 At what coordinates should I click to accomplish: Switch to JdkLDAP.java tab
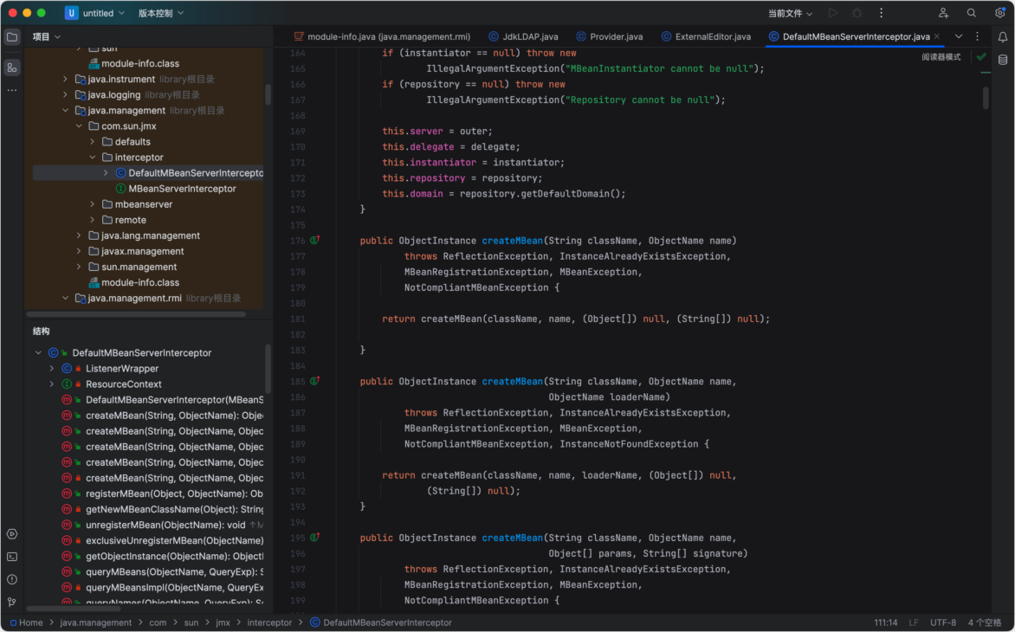click(x=523, y=37)
